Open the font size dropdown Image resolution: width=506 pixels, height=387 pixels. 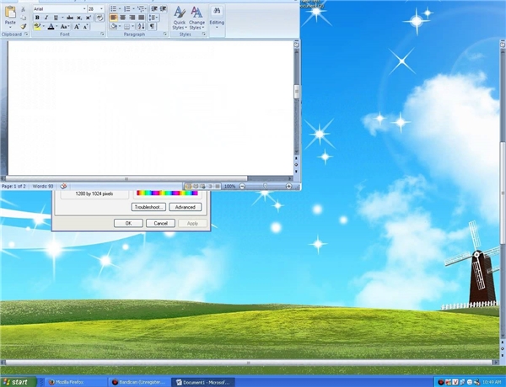[x=96, y=8]
